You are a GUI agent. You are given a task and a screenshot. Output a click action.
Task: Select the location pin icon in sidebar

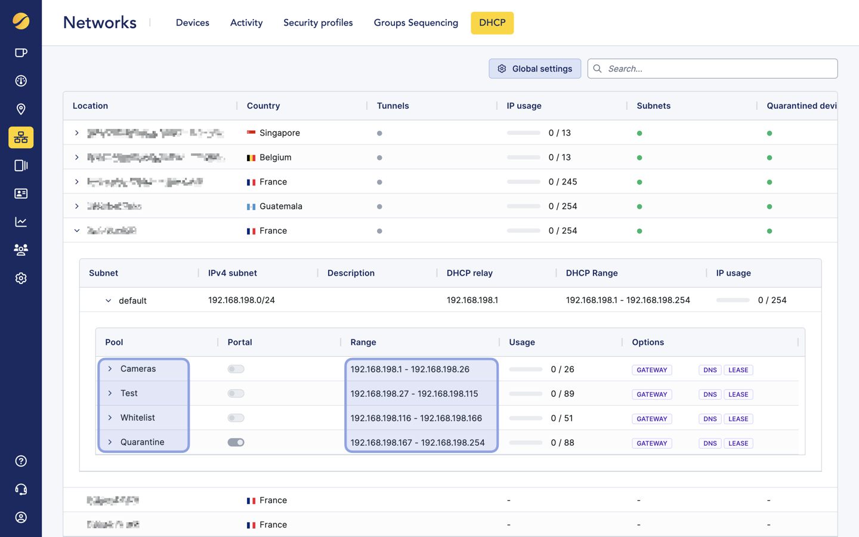click(x=21, y=109)
